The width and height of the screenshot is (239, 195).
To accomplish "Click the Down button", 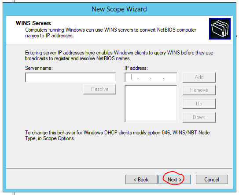I will [x=199, y=117].
